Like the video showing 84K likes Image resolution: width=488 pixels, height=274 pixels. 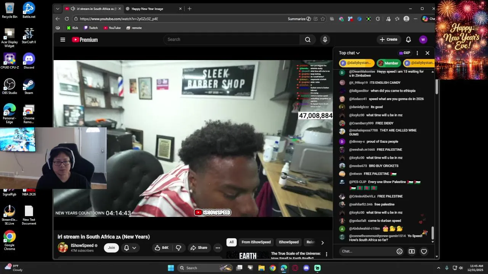[162, 248]
